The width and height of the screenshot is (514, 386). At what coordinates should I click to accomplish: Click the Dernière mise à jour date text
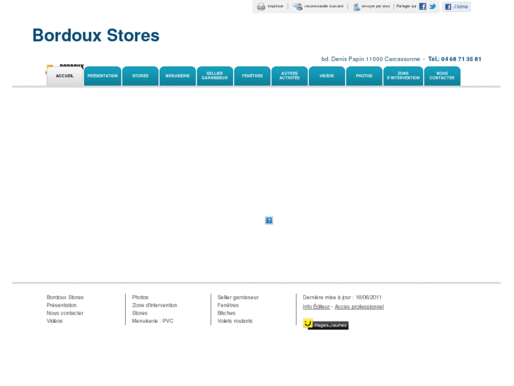pyautogui.click(x=342, y=297)
